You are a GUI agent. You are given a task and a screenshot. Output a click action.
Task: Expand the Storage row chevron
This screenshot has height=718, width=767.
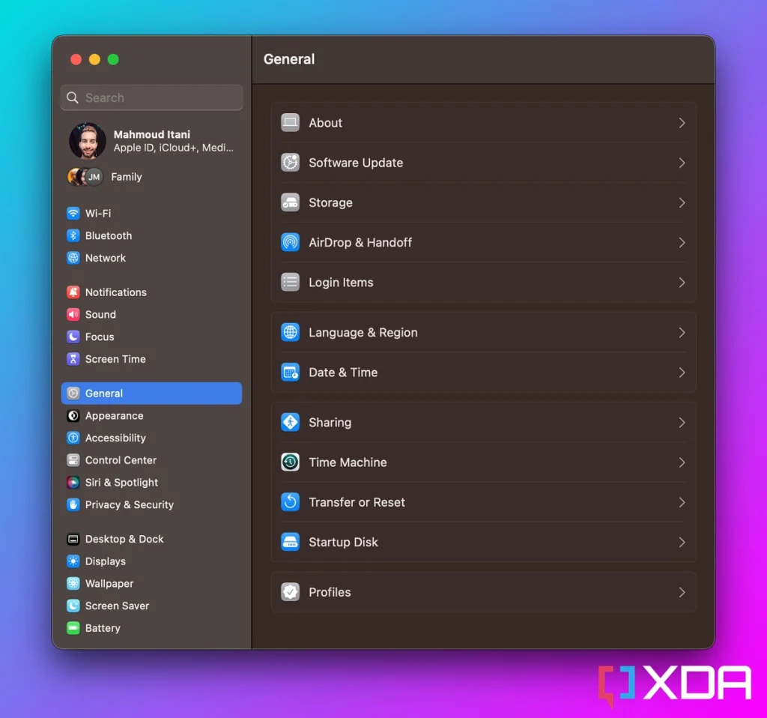(x=682, y=202)
